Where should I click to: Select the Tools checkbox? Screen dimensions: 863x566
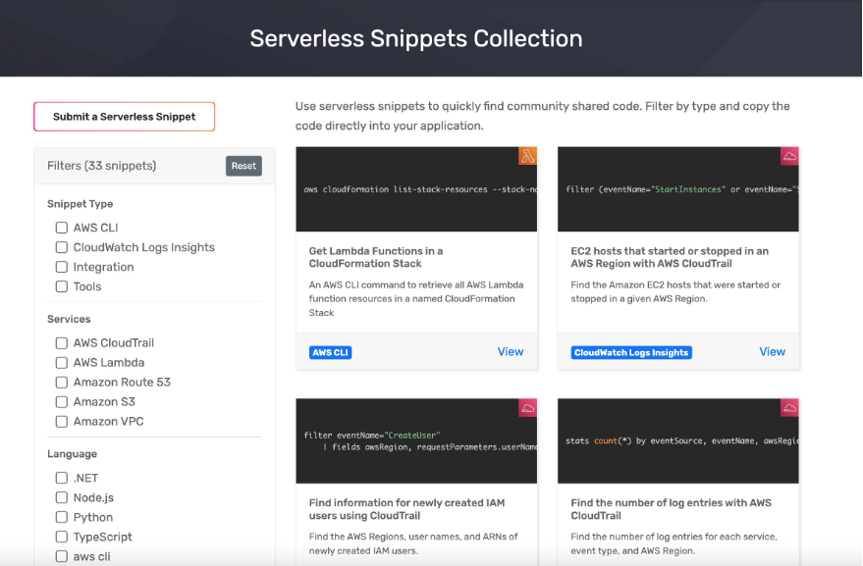point(62,286)
